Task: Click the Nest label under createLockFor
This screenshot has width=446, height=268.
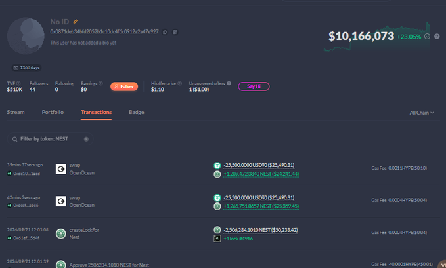Action: tap(74, 237)
